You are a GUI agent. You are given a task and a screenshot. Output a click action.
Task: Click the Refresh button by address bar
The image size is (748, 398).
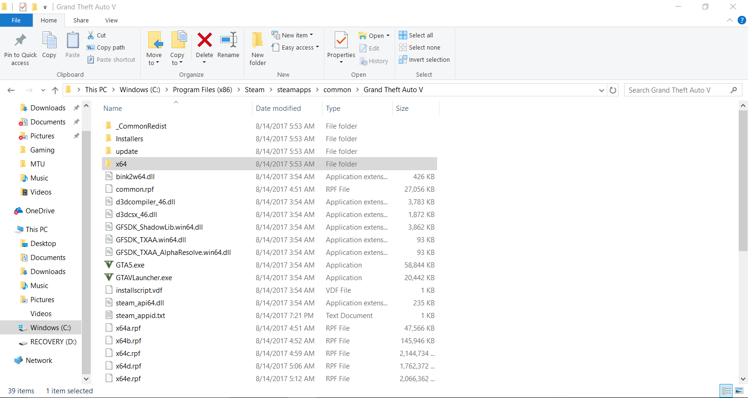613,90
